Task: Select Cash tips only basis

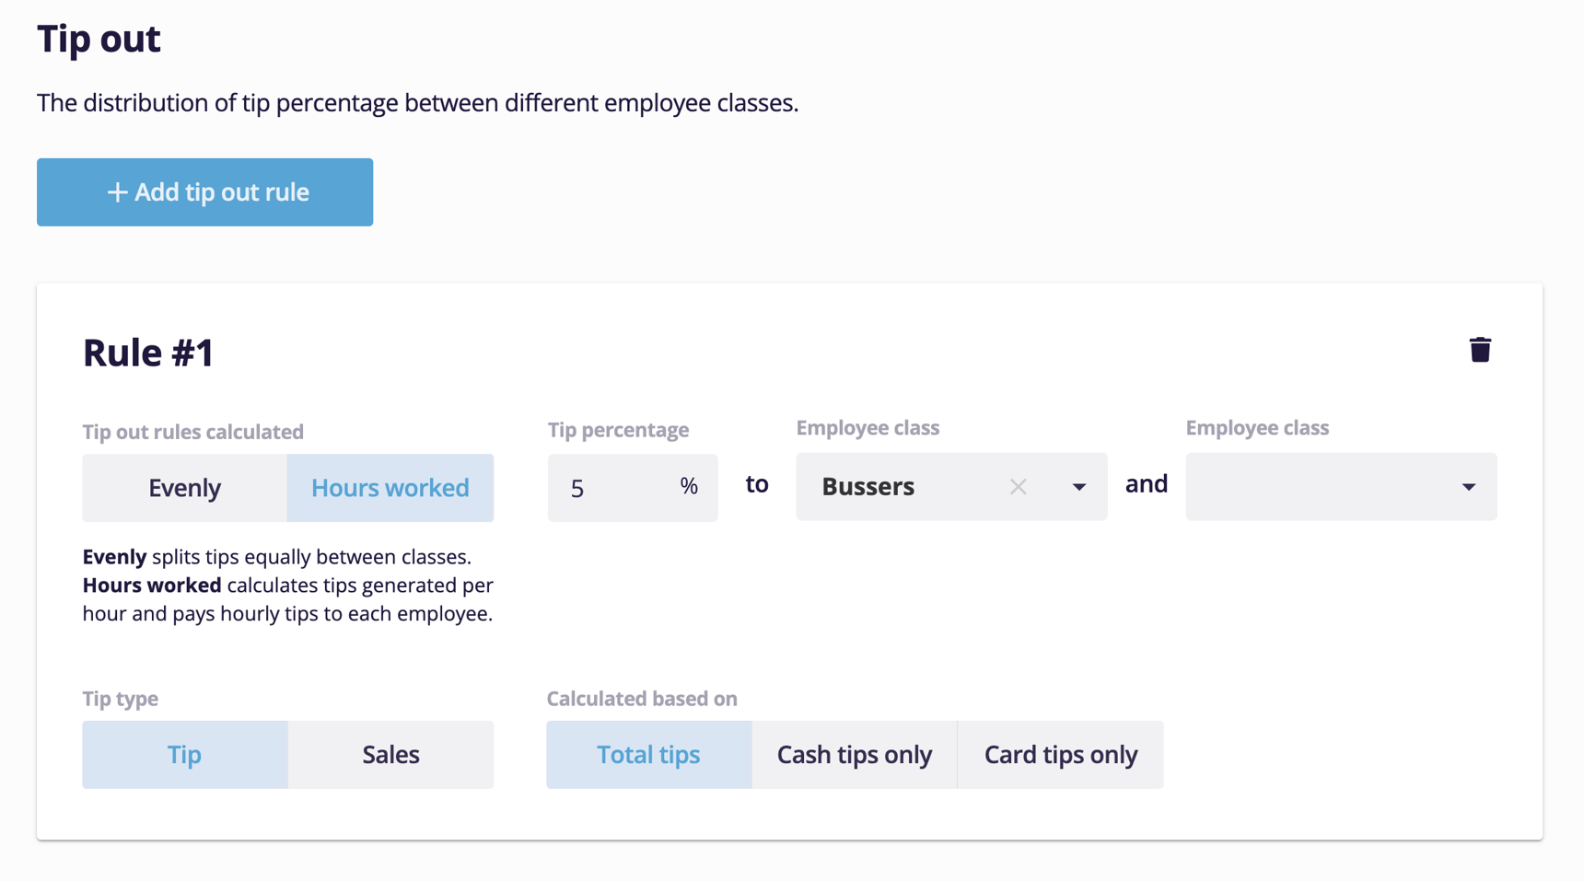Action: click(x=854, y=754)
